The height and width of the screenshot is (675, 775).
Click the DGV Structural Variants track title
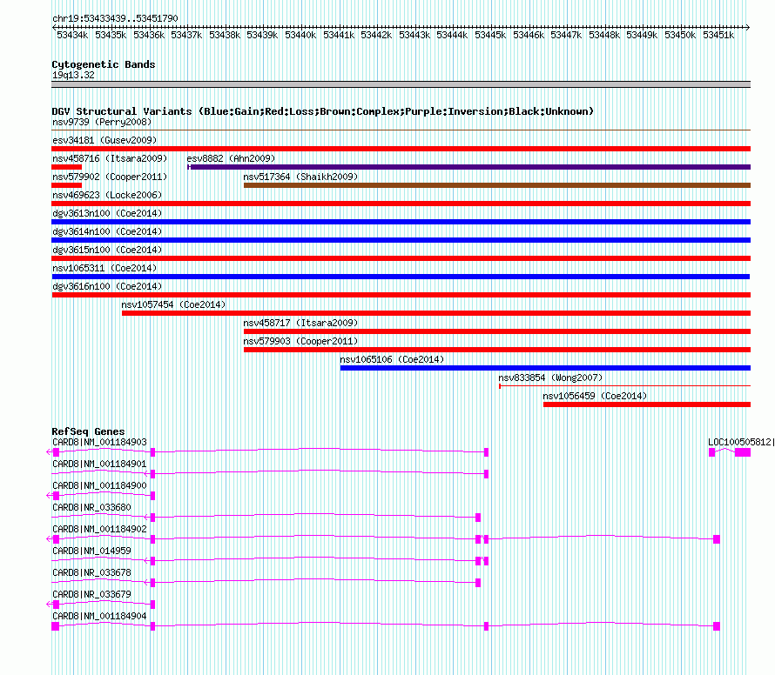pos(323,111)
